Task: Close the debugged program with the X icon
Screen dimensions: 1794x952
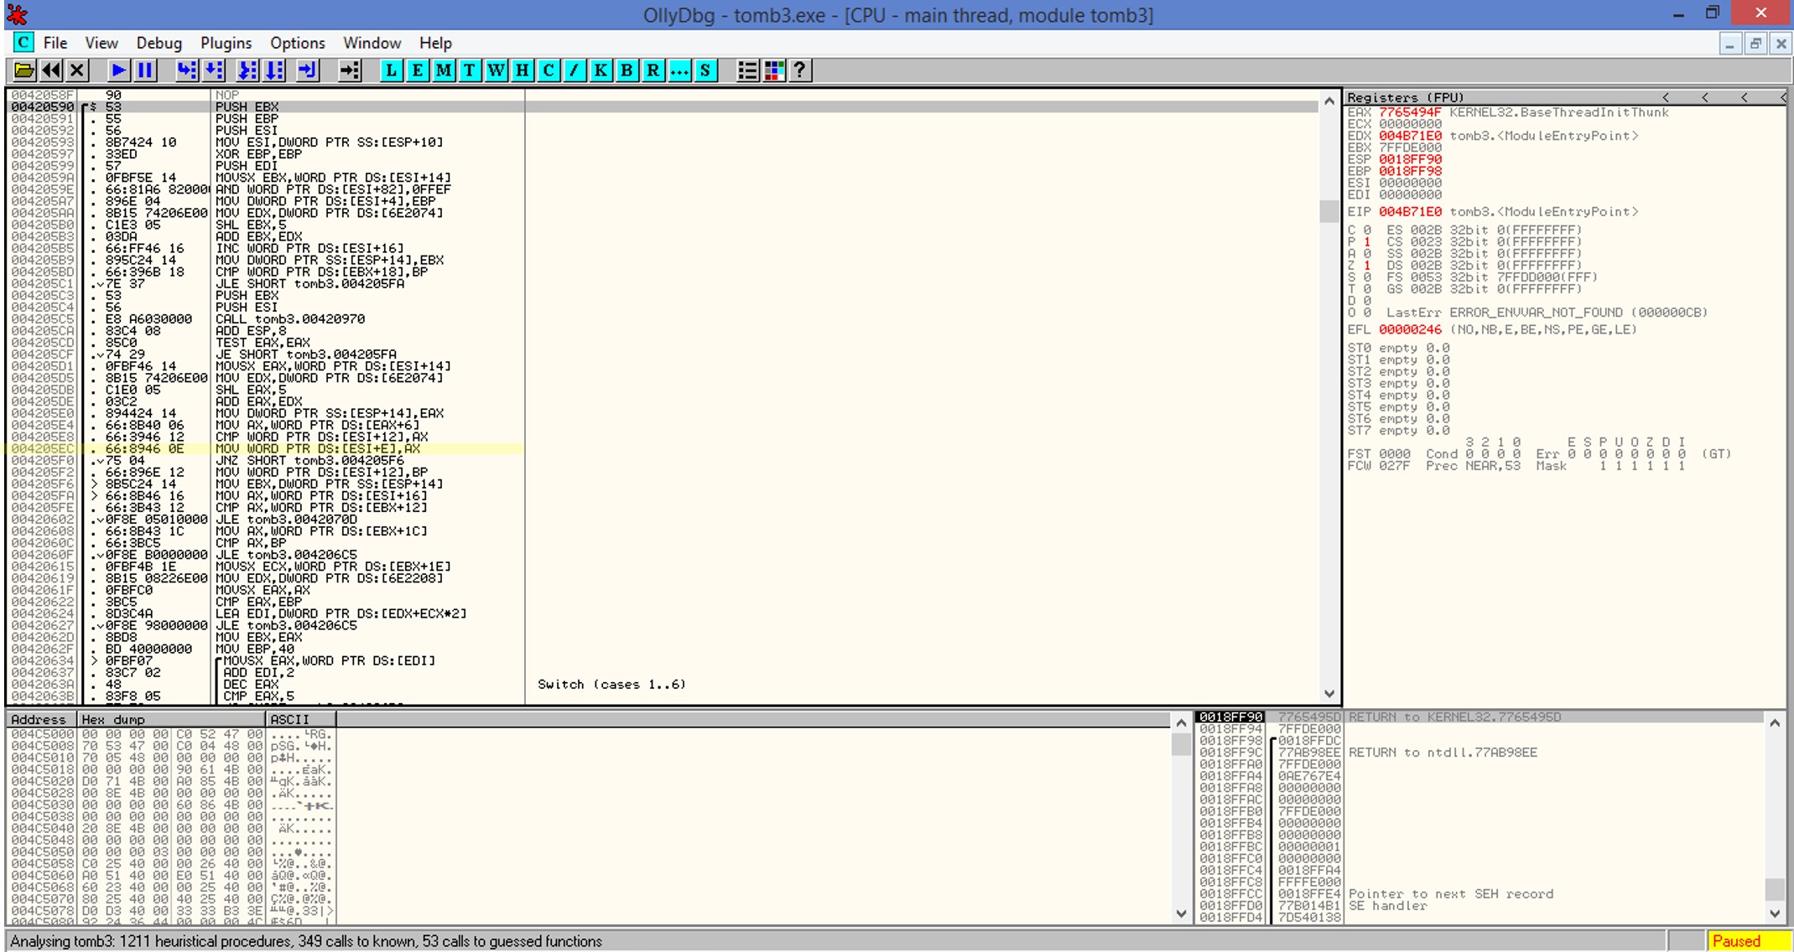Action: [x=77, y=70]
